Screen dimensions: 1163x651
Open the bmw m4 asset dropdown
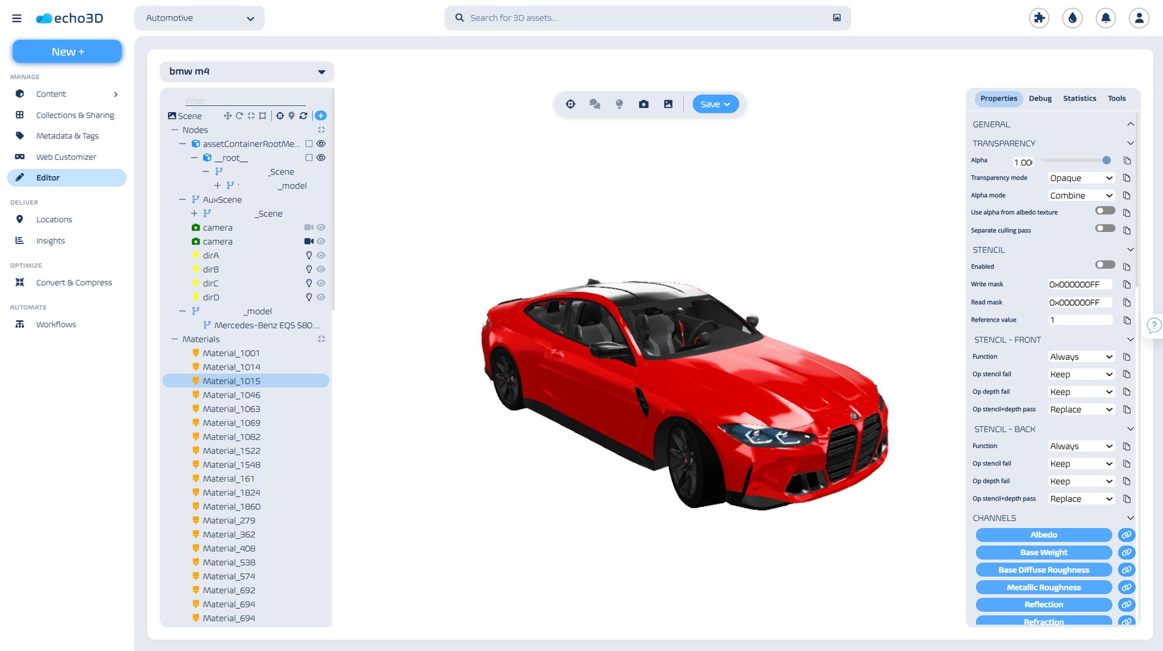(247, 71)
